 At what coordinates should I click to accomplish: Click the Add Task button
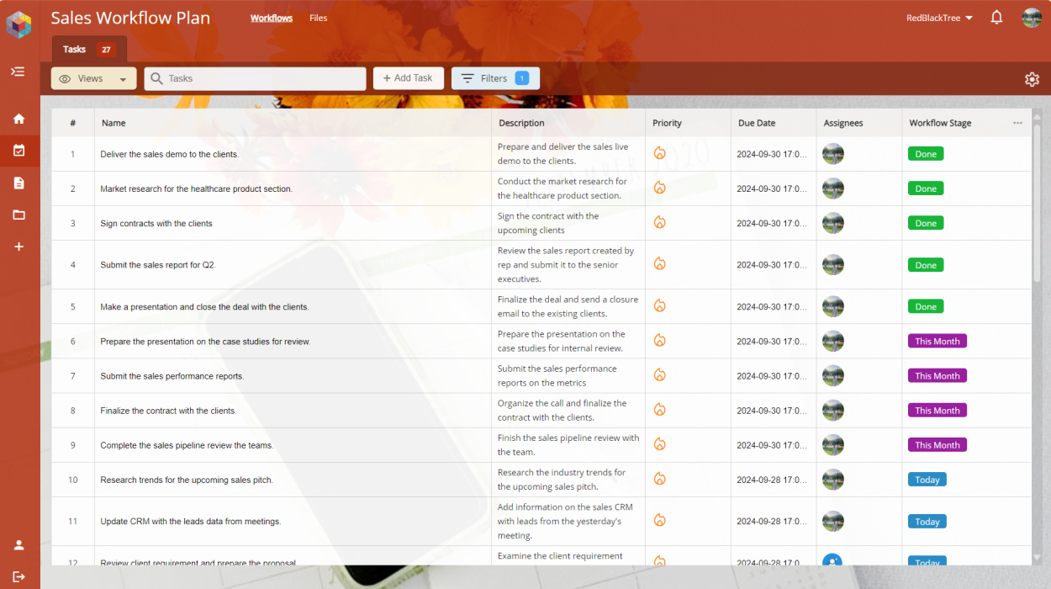pyautogui.click(x=408, y=78)
